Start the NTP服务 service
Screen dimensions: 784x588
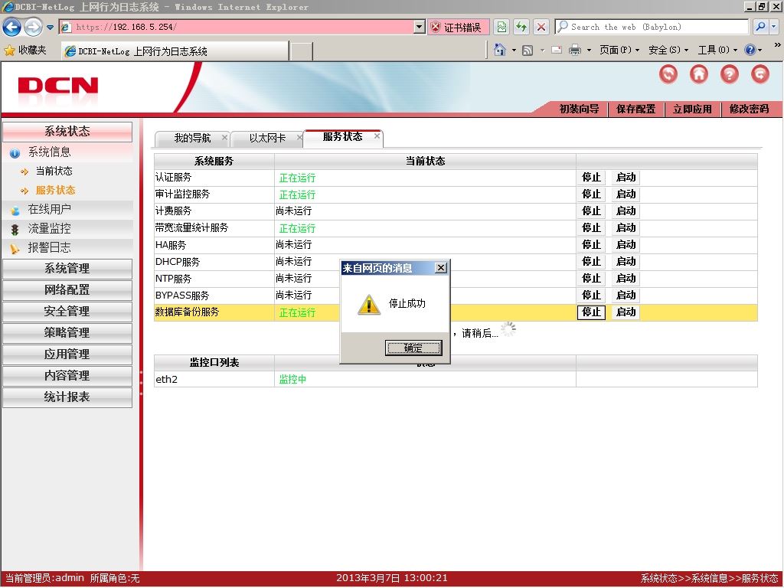coord(626,279)
